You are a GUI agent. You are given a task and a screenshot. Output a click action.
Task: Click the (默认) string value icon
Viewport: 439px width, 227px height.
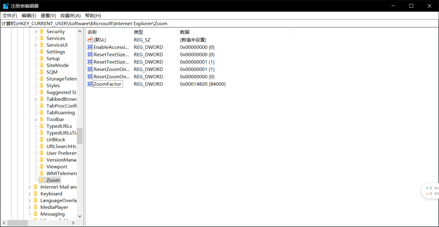(x=90, y=40)
